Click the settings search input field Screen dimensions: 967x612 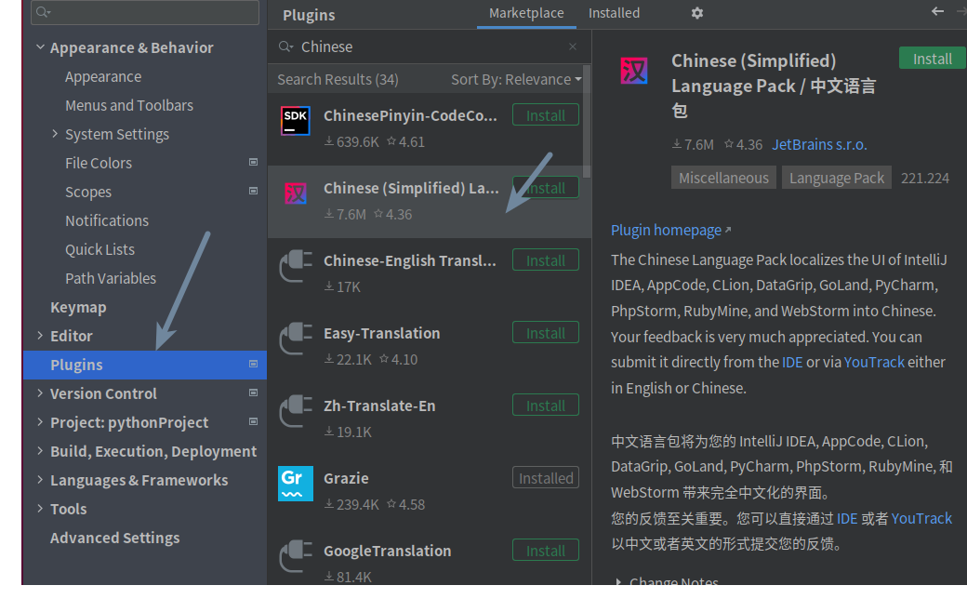(x=145, y=12)
